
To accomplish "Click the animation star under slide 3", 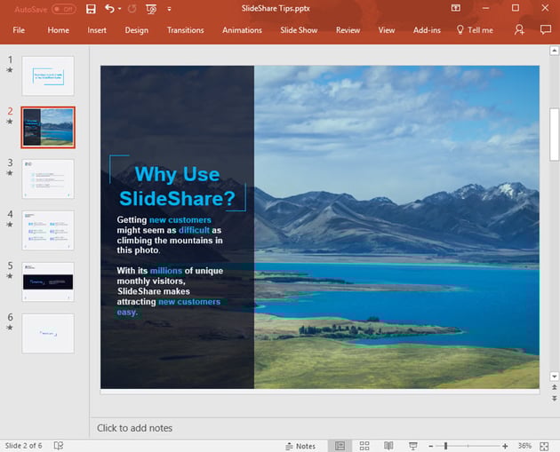I will [10, 173].
